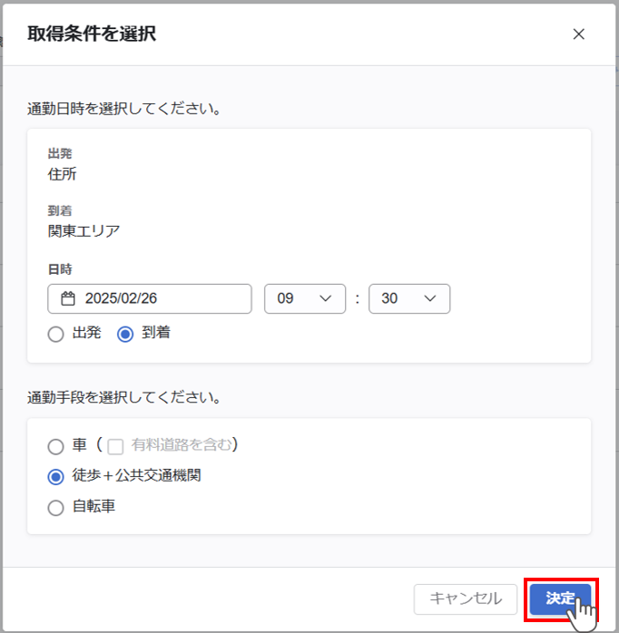Viewport: 619px width, 633px height.
Task: Click the 通勤日時を選択してください heading
Action: point(124,109)
